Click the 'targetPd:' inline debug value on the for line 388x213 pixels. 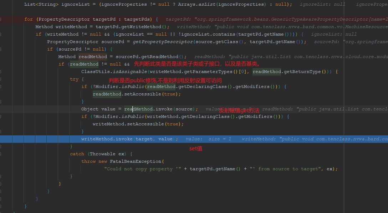coord(179,19)
